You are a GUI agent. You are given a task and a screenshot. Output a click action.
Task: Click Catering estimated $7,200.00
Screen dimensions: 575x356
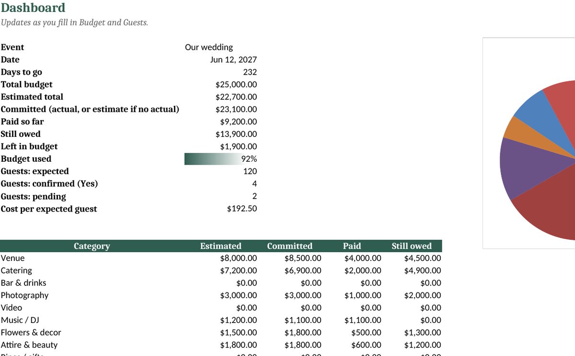239,271
